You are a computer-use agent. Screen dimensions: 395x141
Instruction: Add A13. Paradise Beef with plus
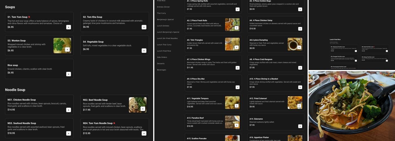coord(236,125)
